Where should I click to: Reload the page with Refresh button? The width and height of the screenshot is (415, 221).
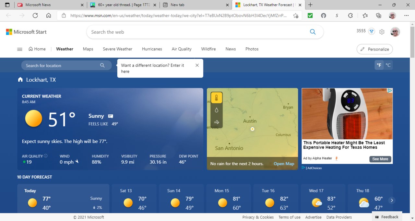(35, 16)
